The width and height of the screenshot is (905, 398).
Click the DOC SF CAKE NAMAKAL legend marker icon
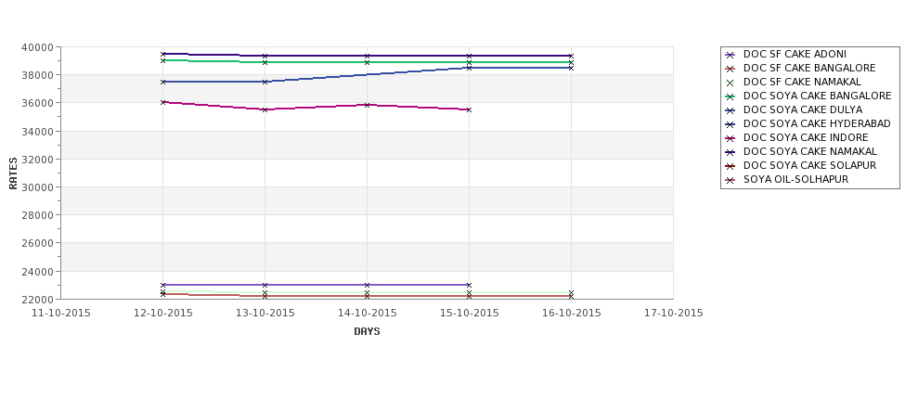pyautogui.click(x=730, y=83)
